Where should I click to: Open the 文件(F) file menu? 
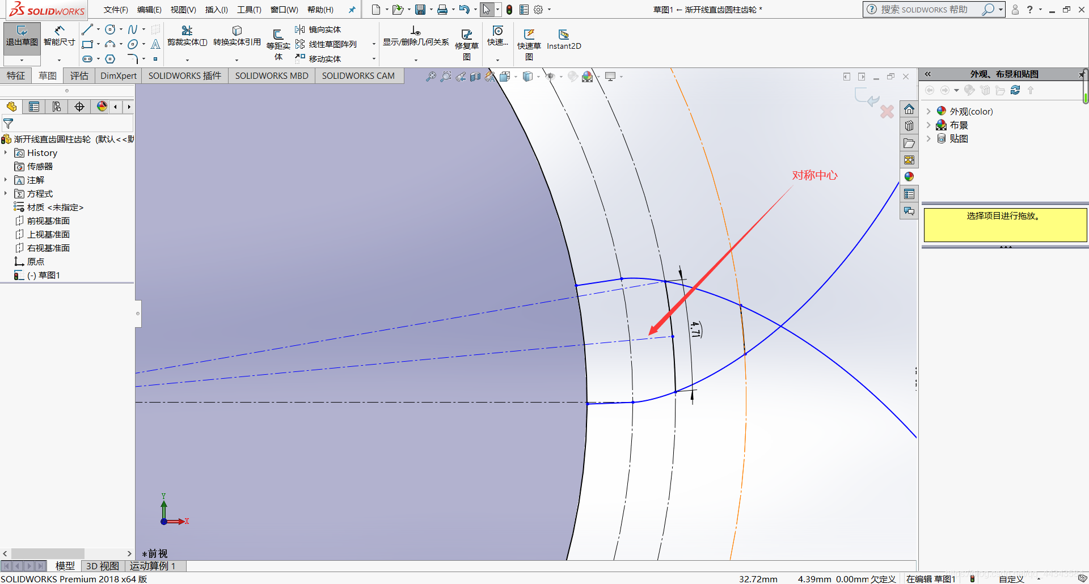tap(116, 10)
